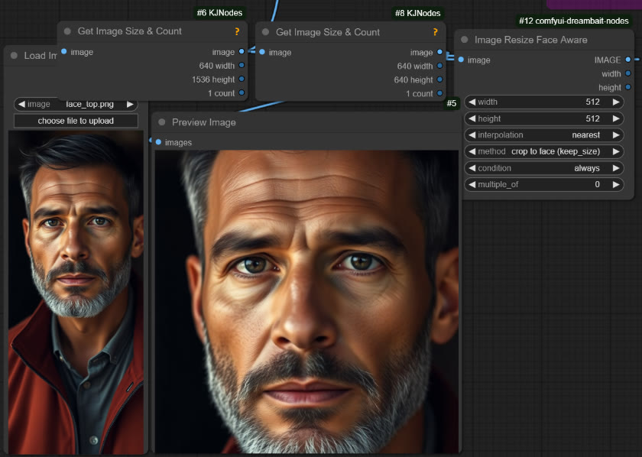Screen dimensions: 642x457
Task: Open the face_top.png image selector
Action: (76, 104)
